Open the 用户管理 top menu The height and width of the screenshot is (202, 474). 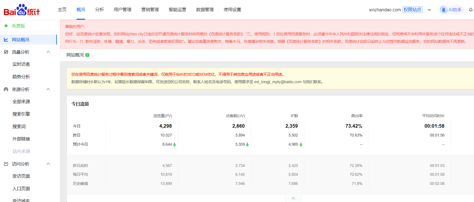pos(123,10)
